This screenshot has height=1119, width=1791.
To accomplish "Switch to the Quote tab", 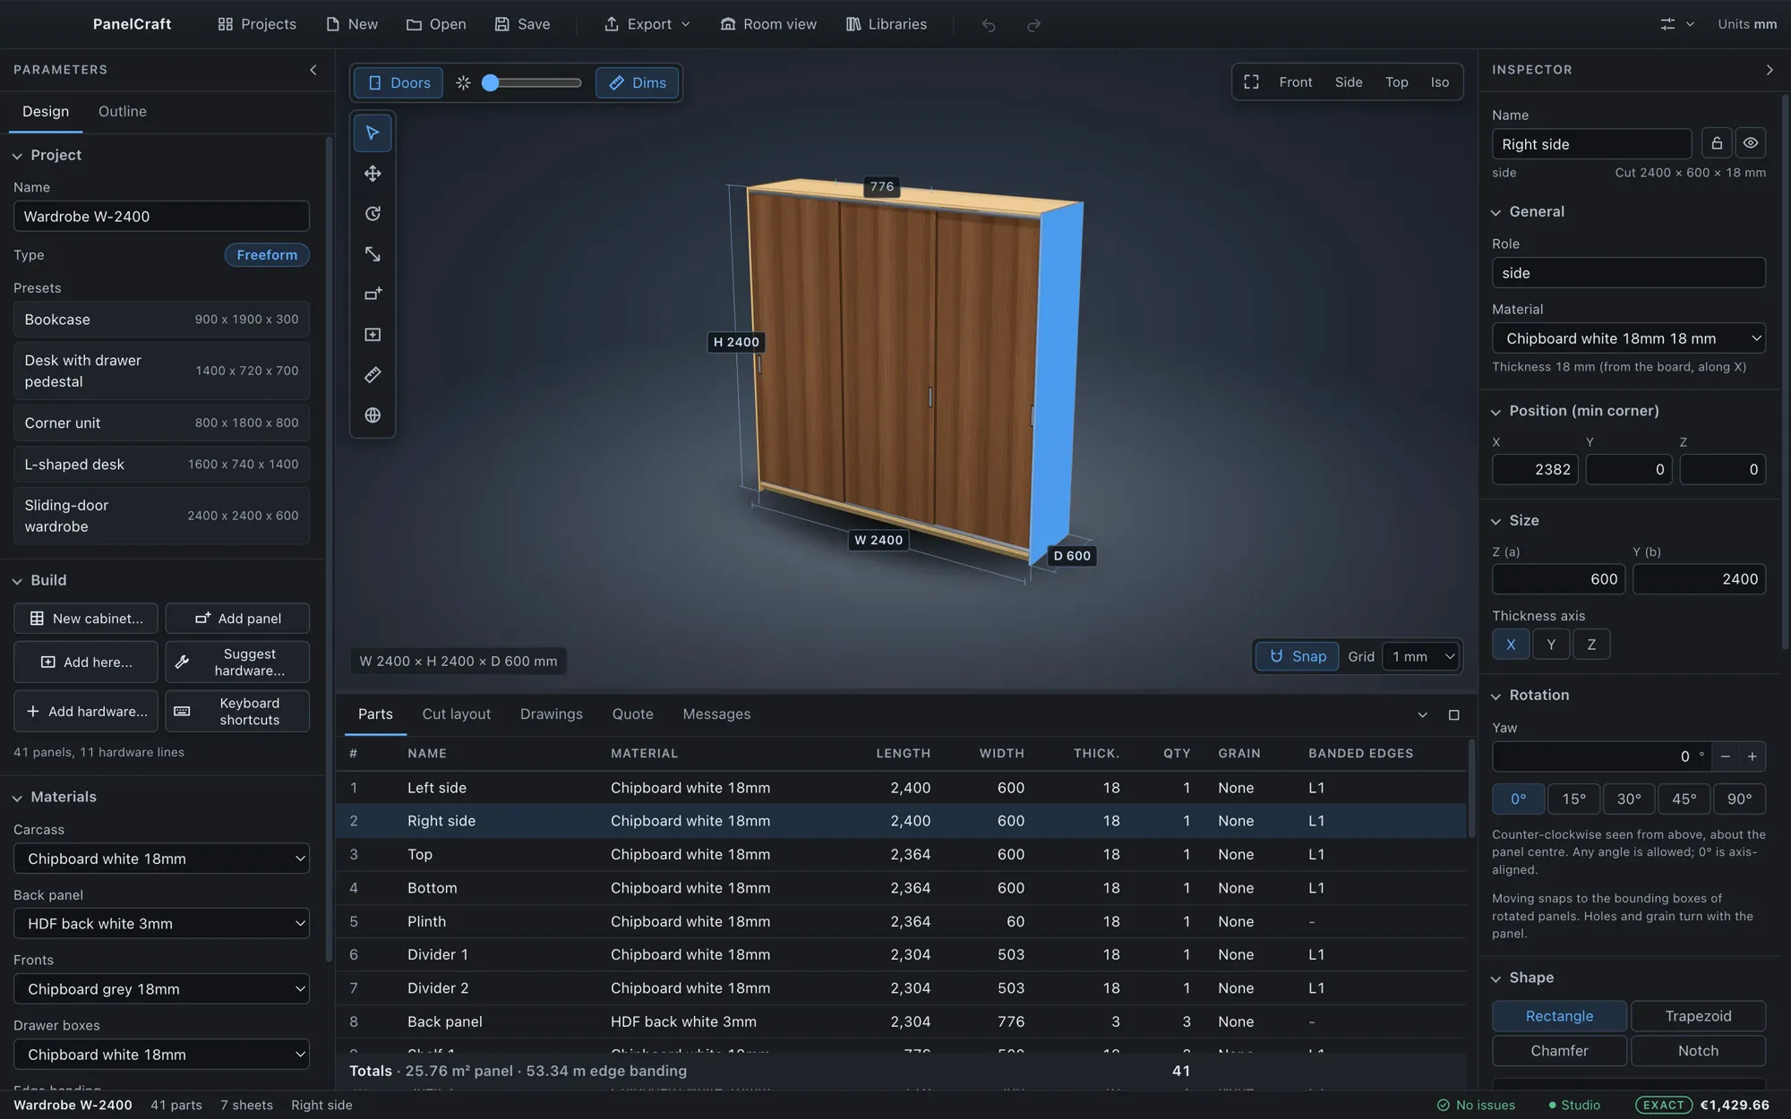I will [632, 714].
